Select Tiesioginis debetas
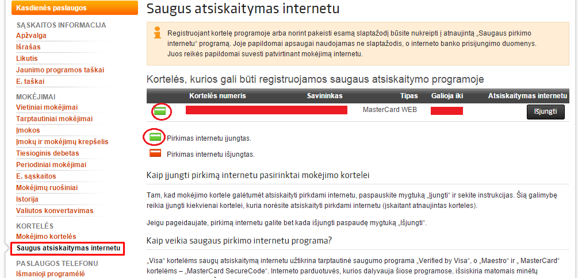 point(48,153)
